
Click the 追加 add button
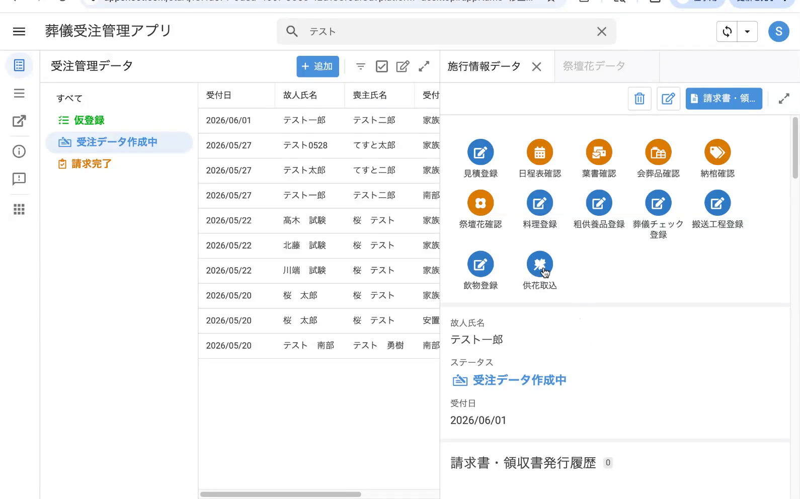(x=317, y=66)
